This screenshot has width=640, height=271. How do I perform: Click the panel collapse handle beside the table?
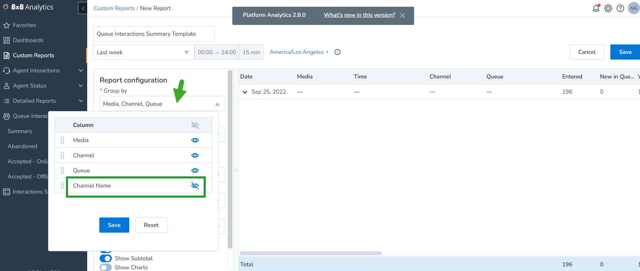(236, 170)
